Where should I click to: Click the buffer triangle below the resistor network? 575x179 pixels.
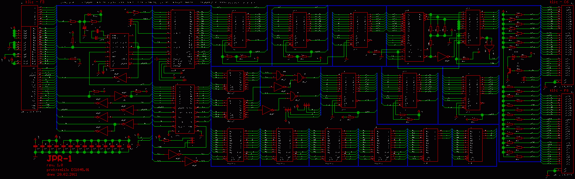pos(443,57)
